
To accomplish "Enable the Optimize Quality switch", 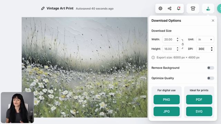I will coord(211,78).
